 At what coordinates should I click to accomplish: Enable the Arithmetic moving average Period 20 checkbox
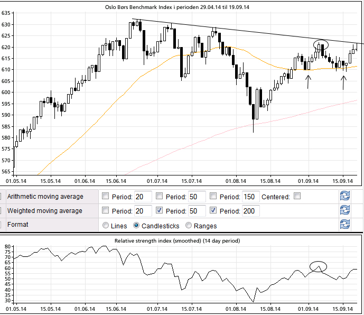(x=105, y=197)
